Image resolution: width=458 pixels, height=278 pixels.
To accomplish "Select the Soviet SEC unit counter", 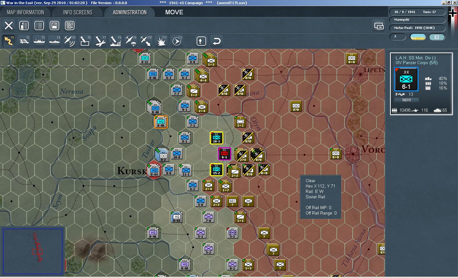I will click(232, 202).
